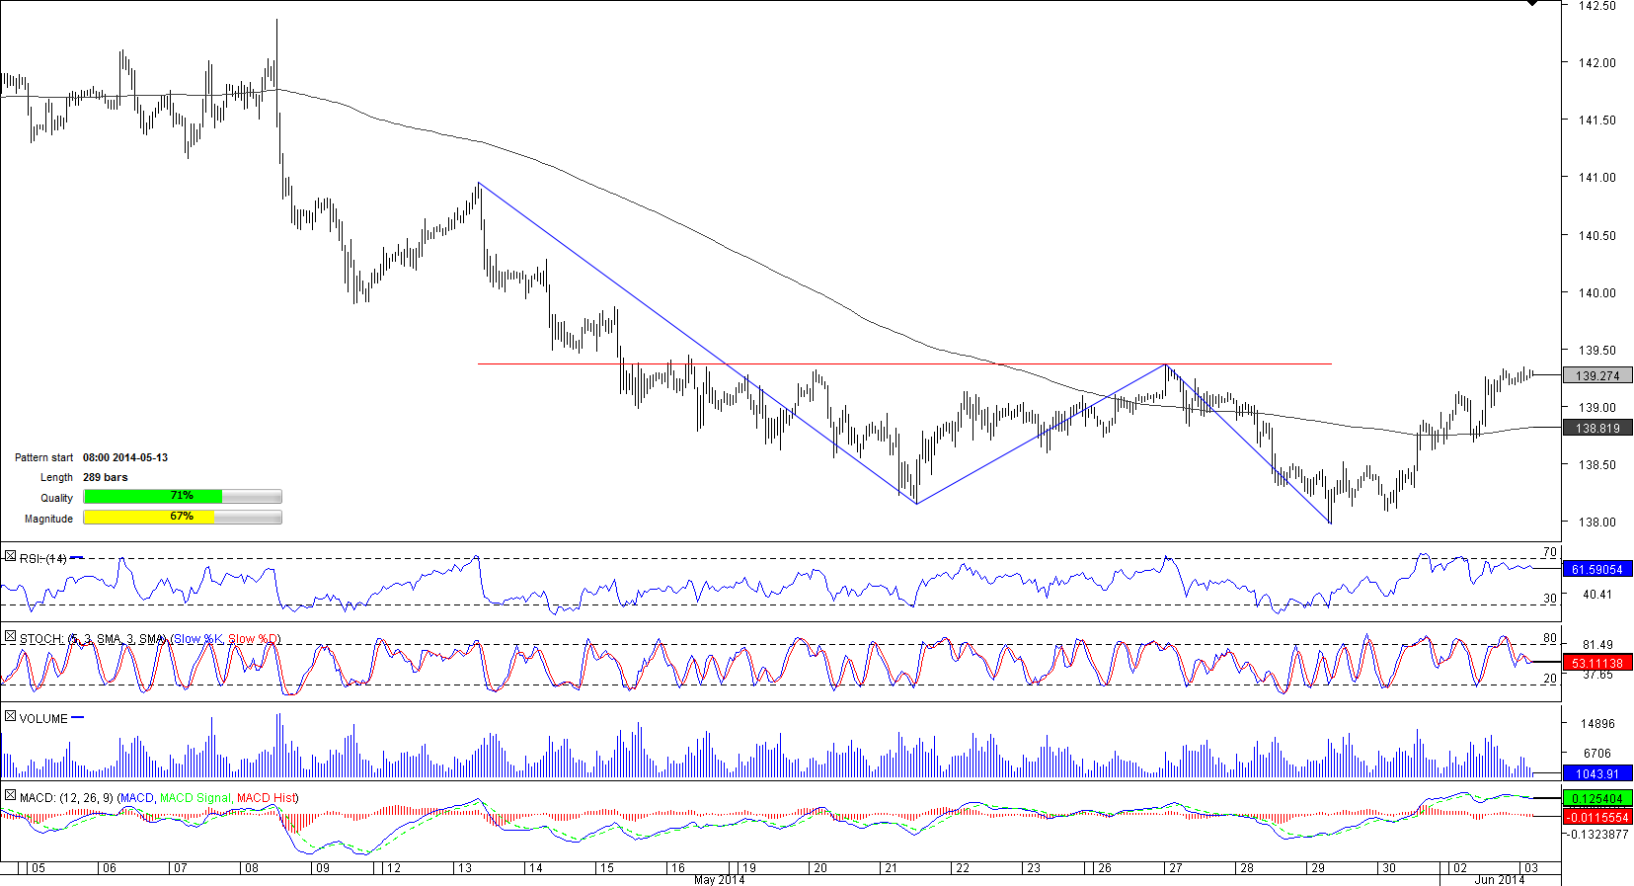Click the MACD Signal legend text
The image size is (1634, 886).
[195, 797]
